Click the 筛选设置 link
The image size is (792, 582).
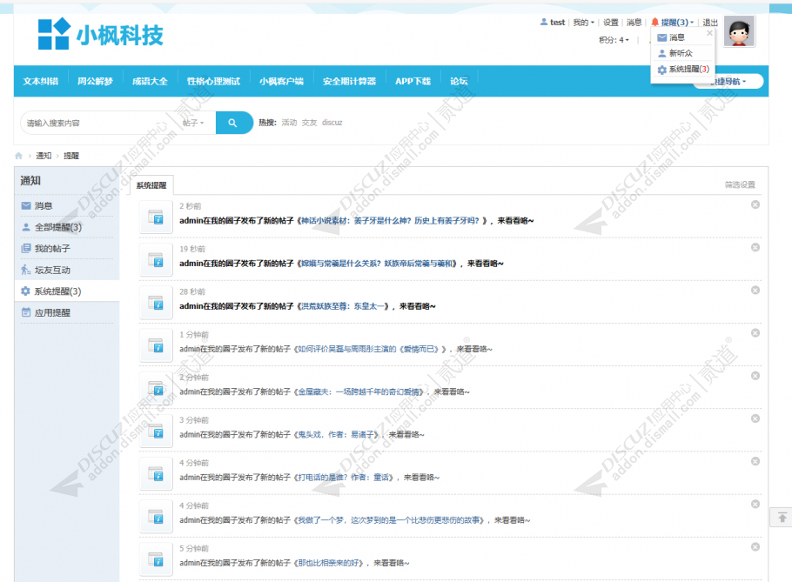[740, 184]
